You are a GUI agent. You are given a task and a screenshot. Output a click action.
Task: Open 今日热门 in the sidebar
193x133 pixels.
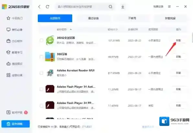pyautogui.click(x=15, y=18)
